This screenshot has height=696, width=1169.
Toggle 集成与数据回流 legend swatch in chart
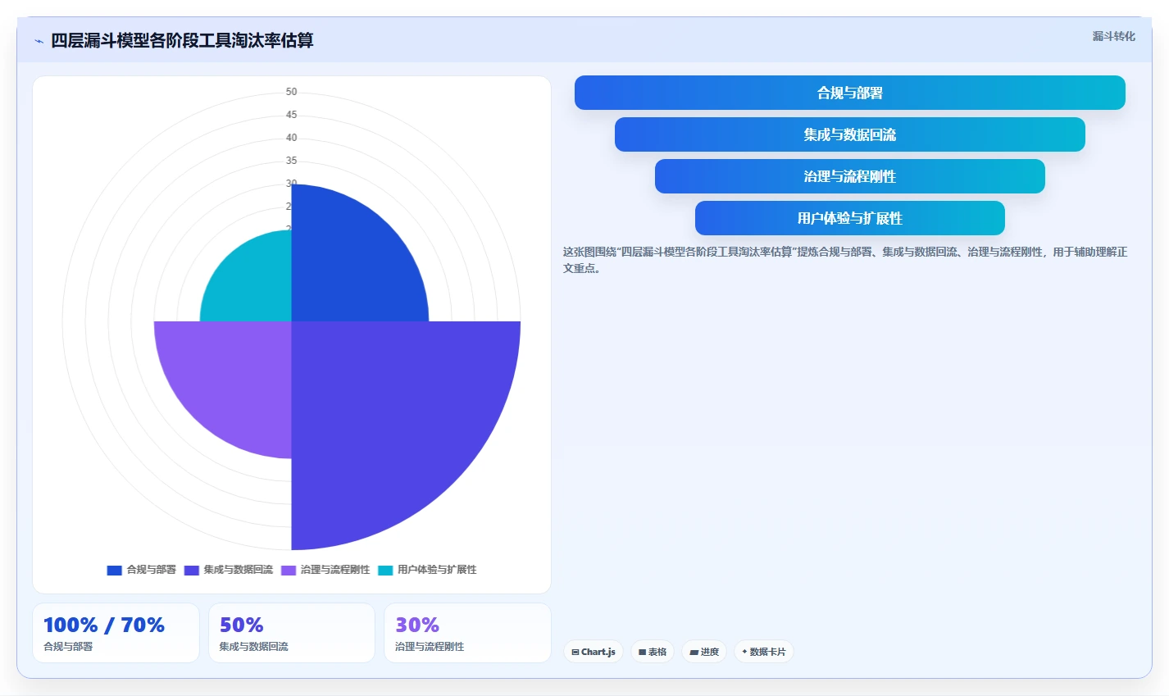tap(191, 570)
